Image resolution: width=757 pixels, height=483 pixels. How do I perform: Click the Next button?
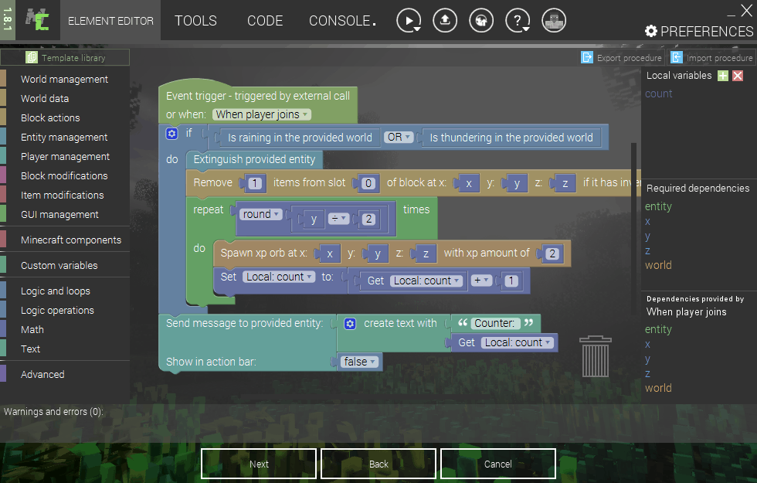[258, 464]
